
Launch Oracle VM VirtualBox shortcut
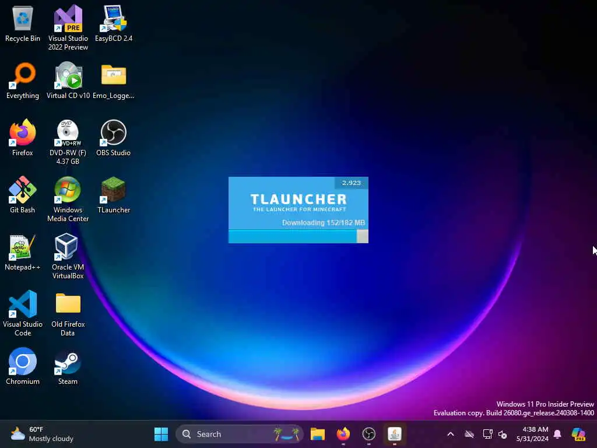tap(68, 257)
